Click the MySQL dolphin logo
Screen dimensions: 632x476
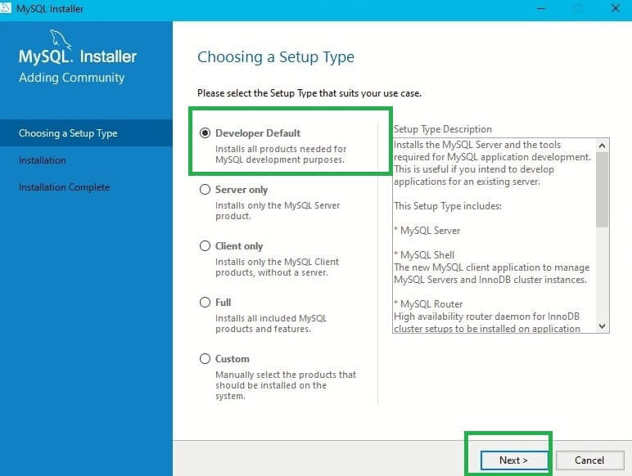(x=61, y=39)
